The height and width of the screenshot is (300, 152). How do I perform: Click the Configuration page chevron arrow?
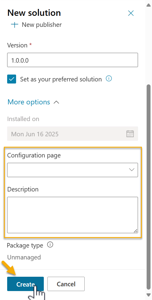pos(132,170)
